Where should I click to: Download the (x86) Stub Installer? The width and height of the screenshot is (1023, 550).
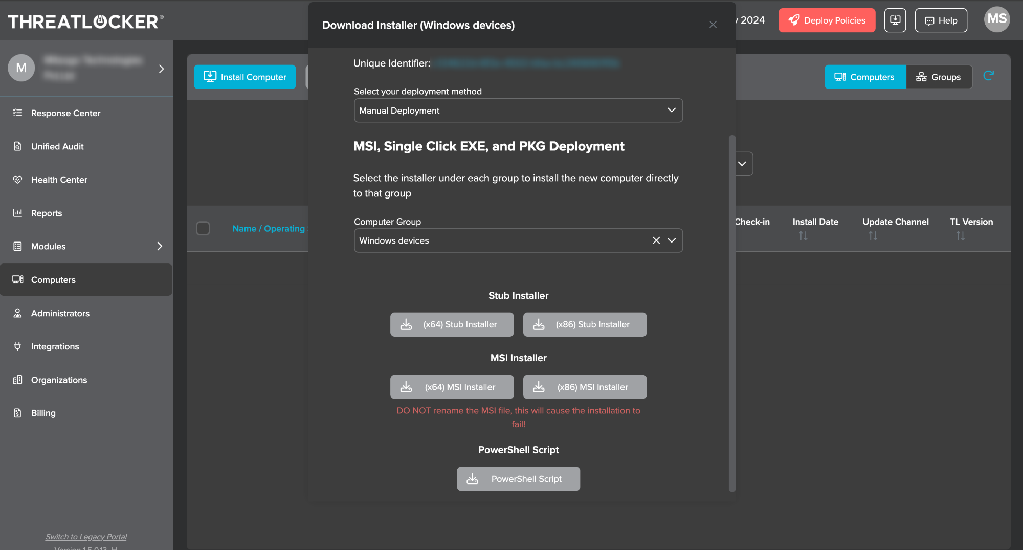click(585, 324)
